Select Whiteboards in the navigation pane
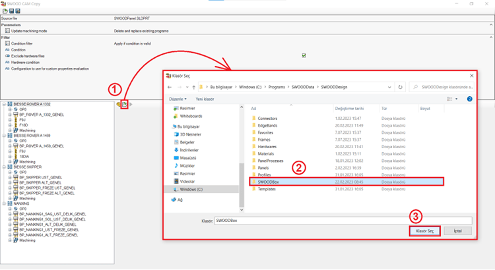The image size is (495, 270). point(191,117)
